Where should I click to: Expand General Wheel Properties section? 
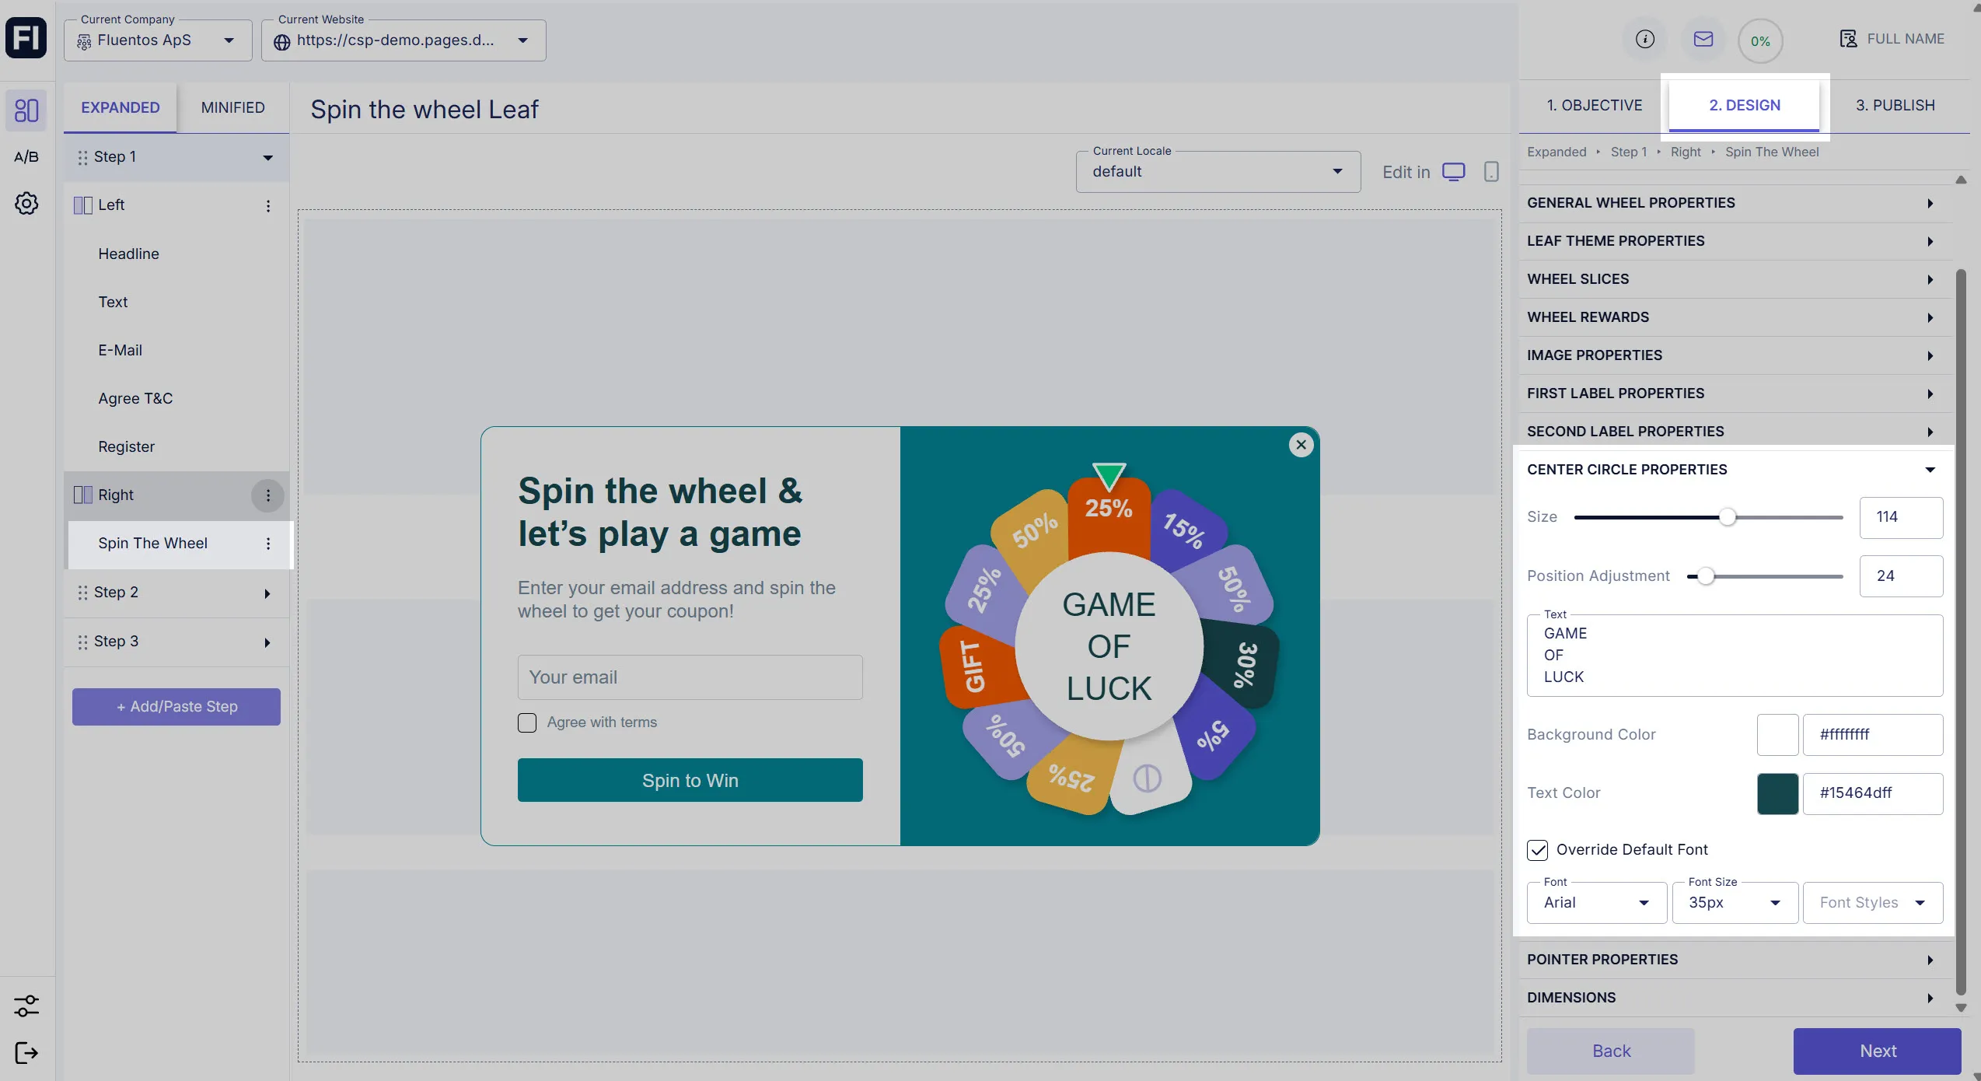[1735, 203]
